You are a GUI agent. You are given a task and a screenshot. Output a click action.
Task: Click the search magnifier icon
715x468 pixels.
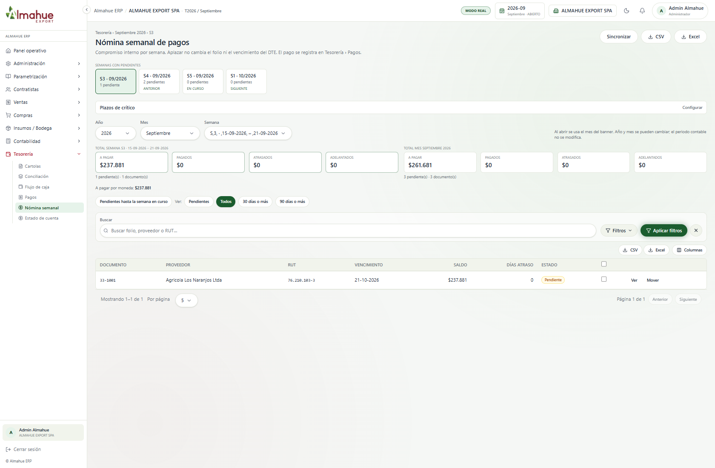click(106, 231)
